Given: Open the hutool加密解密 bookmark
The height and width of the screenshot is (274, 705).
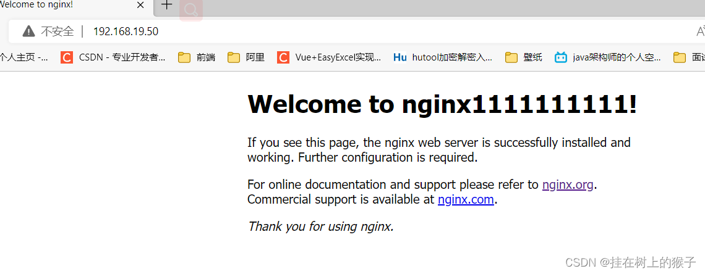Looking at the screenshot, I should pos(443,57).
